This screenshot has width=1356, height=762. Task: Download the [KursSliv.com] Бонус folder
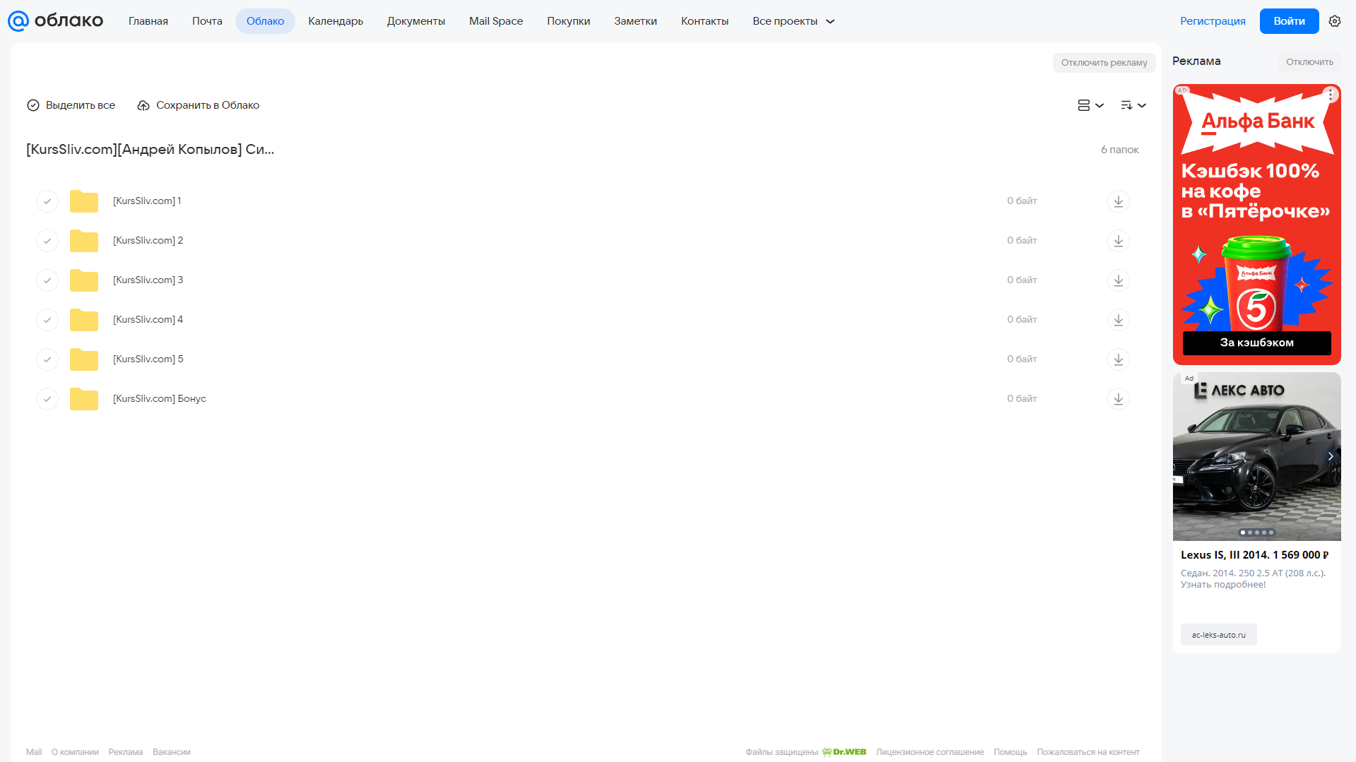(x=1118, y=399)
